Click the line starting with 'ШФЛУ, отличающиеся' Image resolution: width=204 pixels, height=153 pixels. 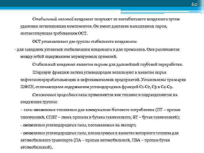click(97, 87)
